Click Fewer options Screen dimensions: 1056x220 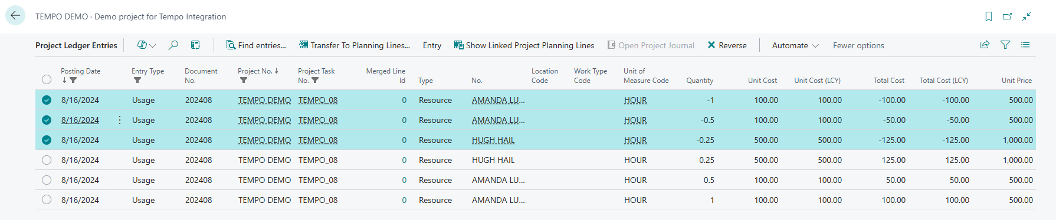pos(858,45)
